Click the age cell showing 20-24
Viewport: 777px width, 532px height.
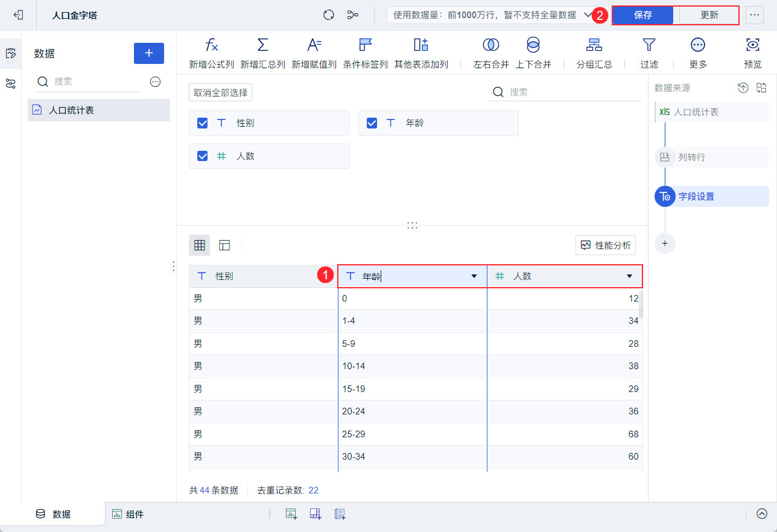coord(413,411)
